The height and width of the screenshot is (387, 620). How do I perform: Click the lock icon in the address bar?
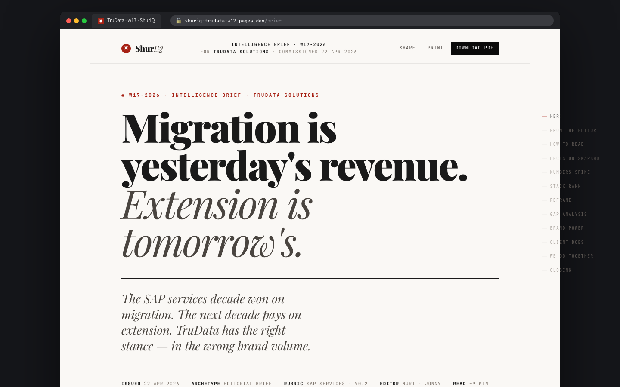pos(178,21)
